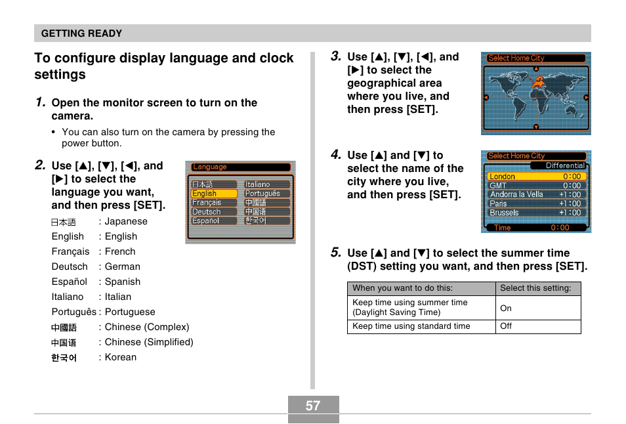Select highlighted English option in Language screen

pos(214,194)
